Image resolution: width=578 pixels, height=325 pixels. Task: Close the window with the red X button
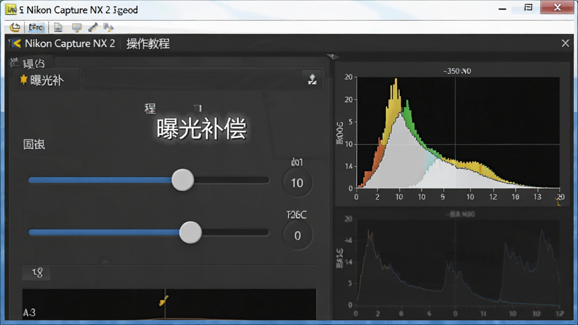557,7
